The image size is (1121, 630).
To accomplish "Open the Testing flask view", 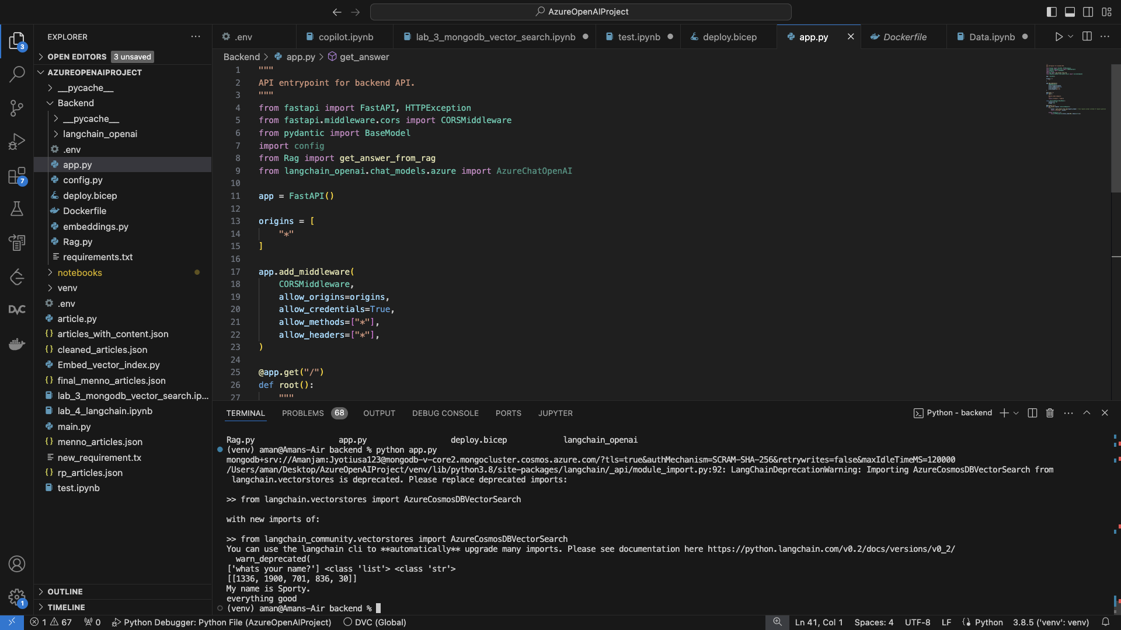I will (x=17, y=209).
